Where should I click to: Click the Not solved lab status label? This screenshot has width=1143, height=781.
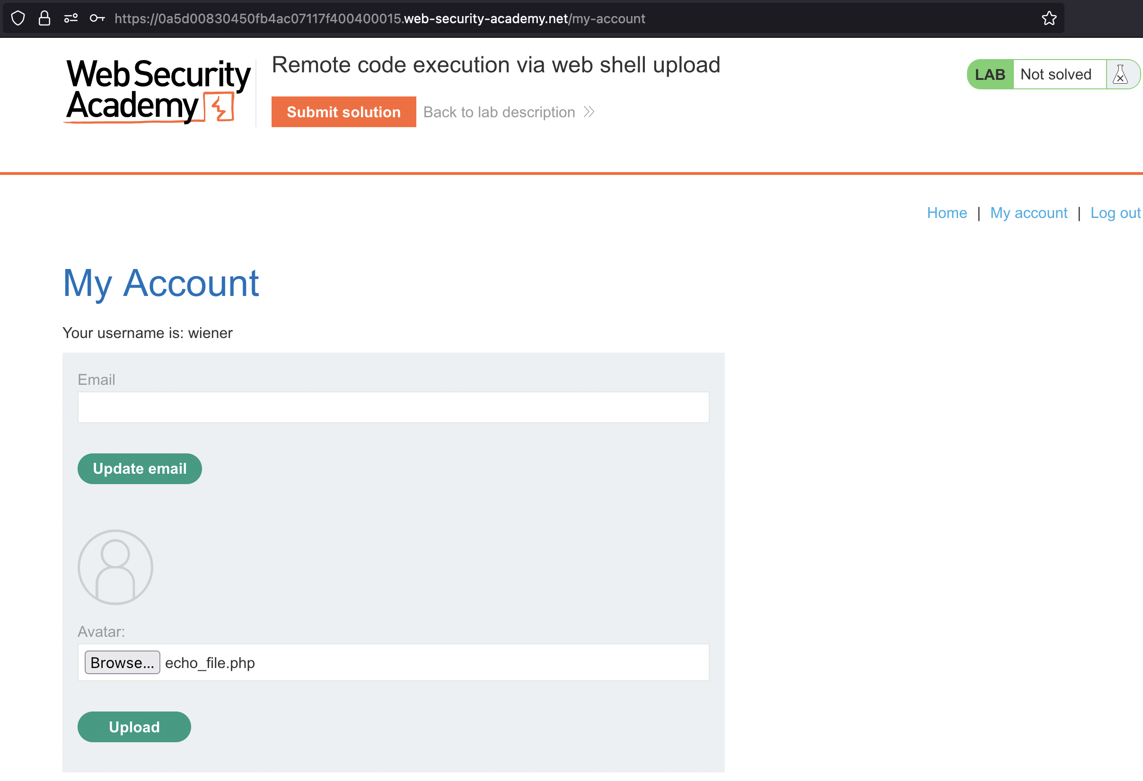point(1055,75)
